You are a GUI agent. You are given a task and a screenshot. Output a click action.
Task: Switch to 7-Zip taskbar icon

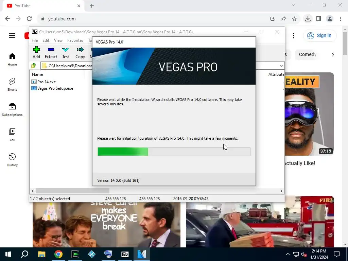tap(125, 254)
